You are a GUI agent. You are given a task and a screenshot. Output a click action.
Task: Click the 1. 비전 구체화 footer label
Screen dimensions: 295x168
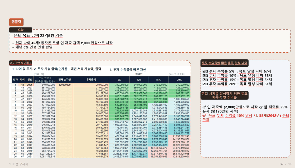pos(19,164)
